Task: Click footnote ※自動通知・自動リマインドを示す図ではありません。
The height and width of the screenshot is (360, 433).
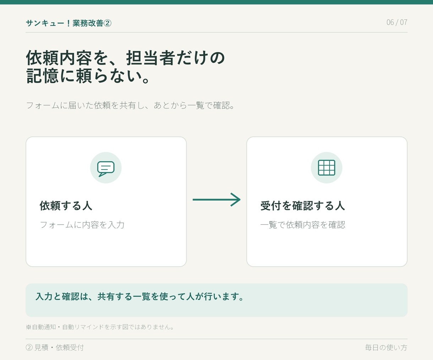Action: (100, 327)
